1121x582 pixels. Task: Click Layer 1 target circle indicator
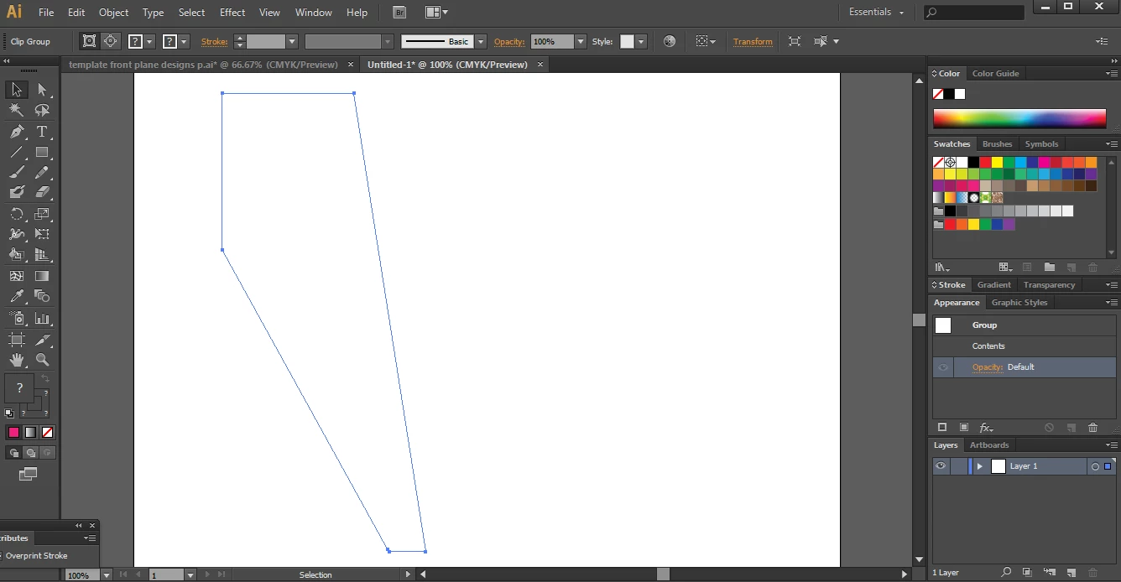click(x=1095, y=466)
